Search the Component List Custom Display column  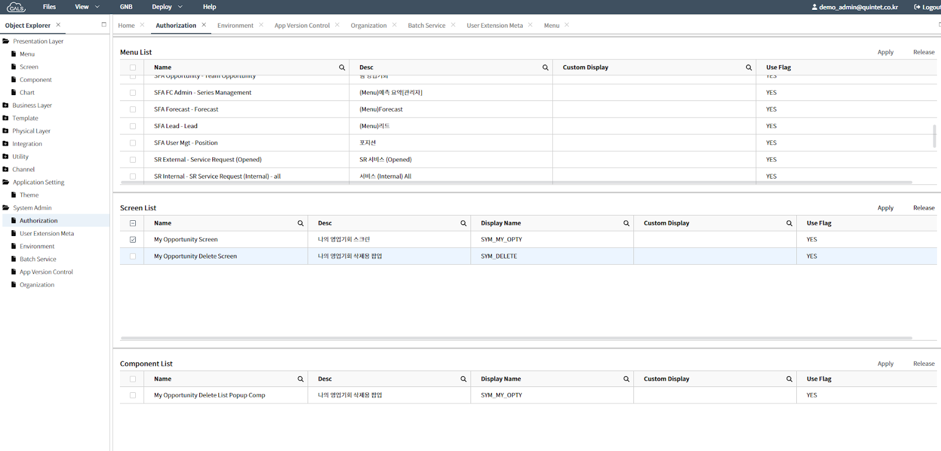pyautogui.click(x=789, y=379)
